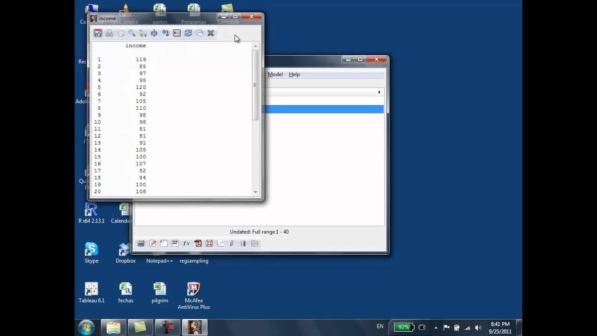597x336 pixels.
Task: Open the PDF user guide icon
Action: pos(198,243)
